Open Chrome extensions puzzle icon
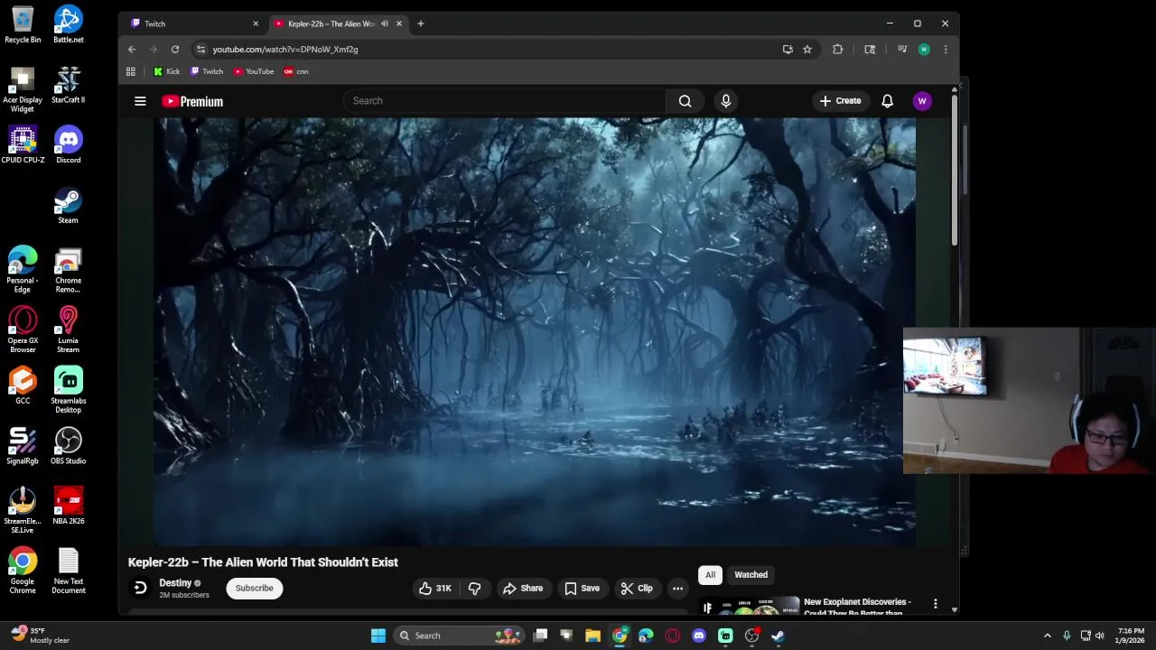 pos(838,50)
